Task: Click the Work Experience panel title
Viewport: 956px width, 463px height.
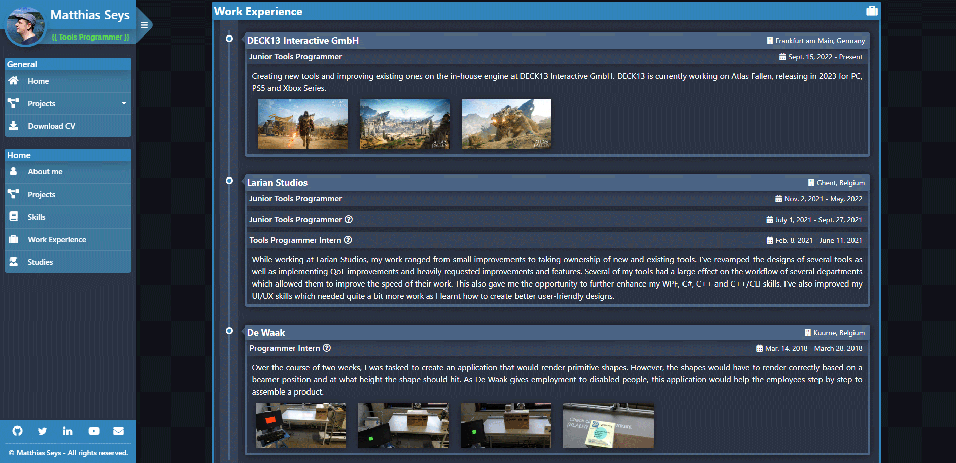Action: (x=258, y=11)
